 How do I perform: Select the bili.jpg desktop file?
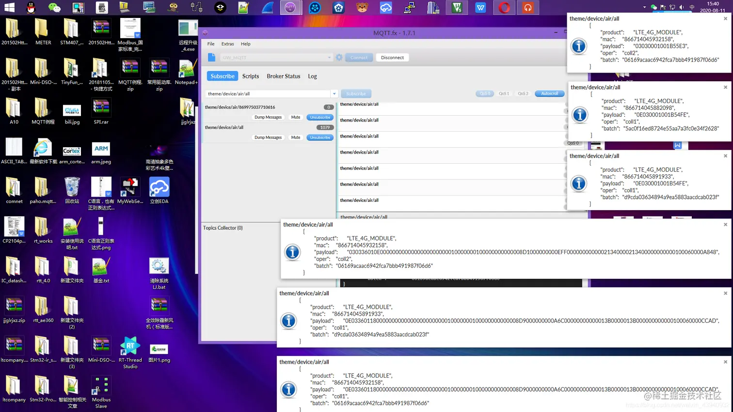[72, 114]
